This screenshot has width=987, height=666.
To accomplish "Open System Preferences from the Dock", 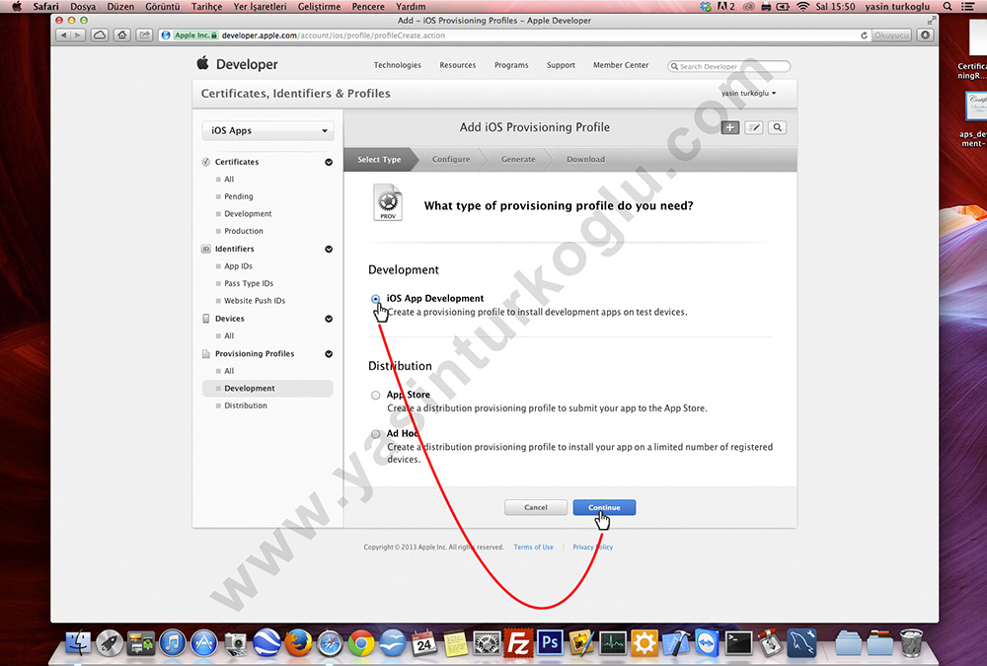I will (488, 643).
